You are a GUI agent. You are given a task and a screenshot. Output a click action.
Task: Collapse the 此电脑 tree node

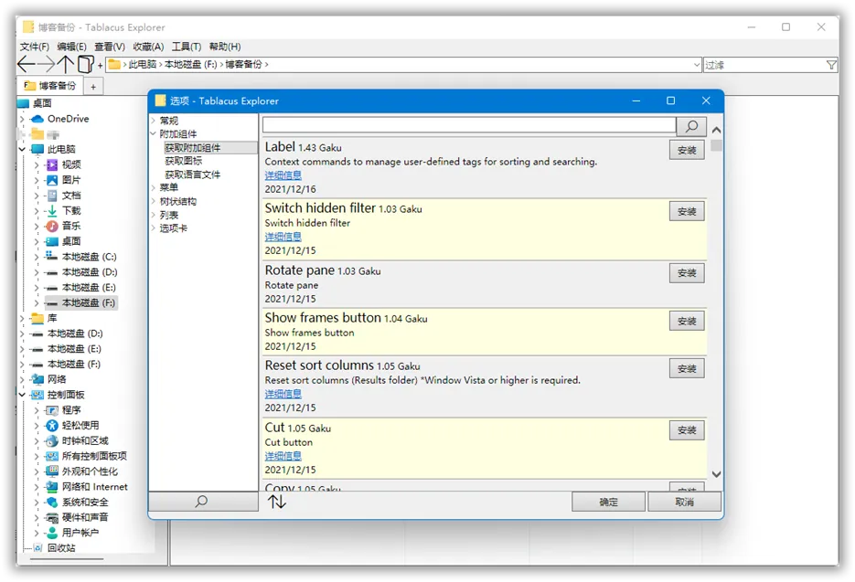[x=22, y=149]
